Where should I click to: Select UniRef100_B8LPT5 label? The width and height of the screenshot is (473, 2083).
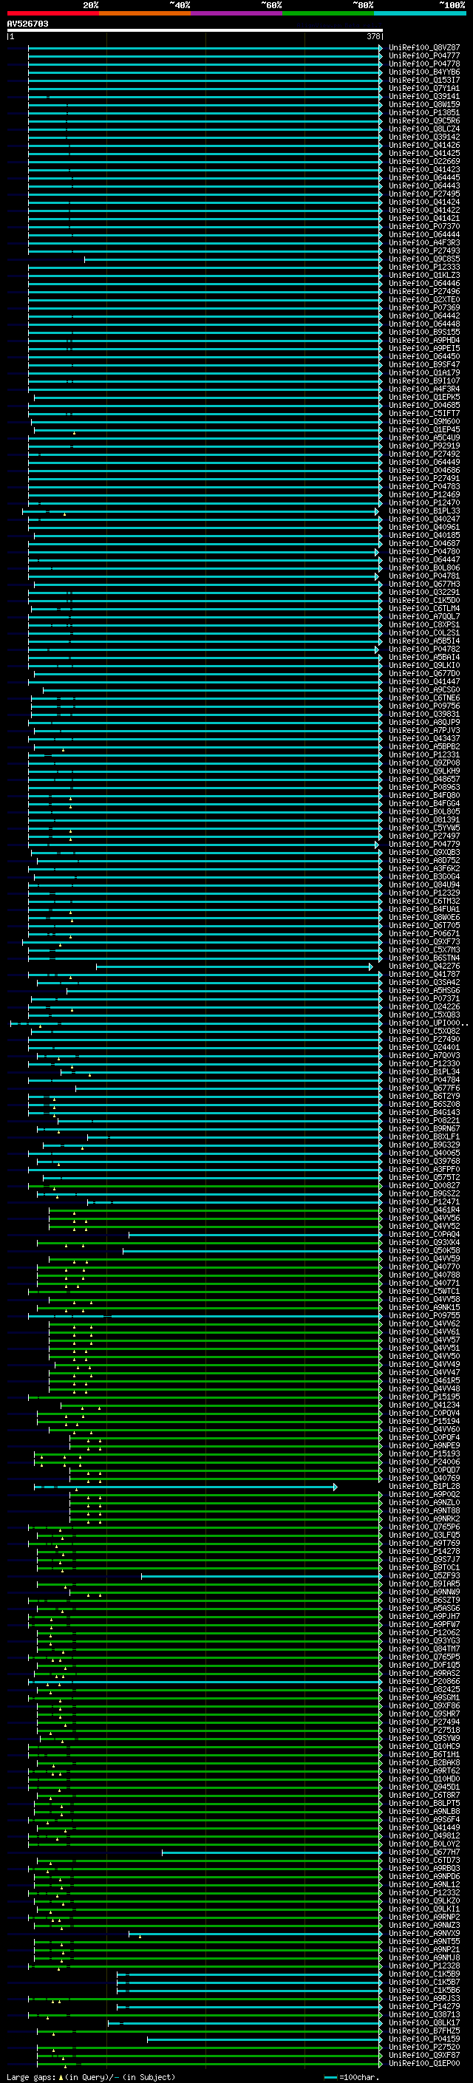pyautogui.click(x=423, y=1804)
